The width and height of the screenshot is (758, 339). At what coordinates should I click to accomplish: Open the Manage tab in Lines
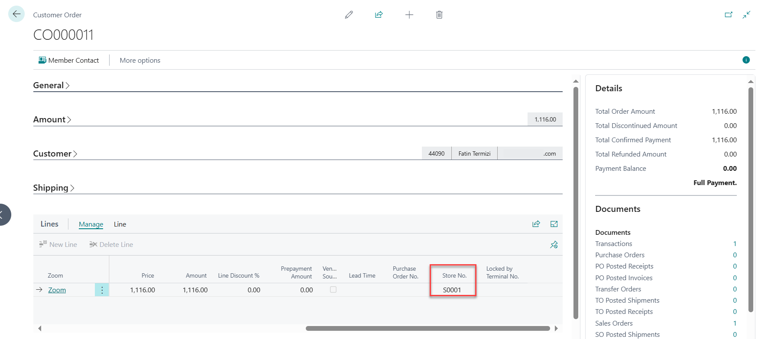91,224
